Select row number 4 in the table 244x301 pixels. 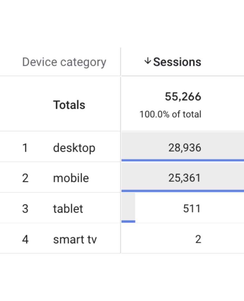tap(25, 239)
